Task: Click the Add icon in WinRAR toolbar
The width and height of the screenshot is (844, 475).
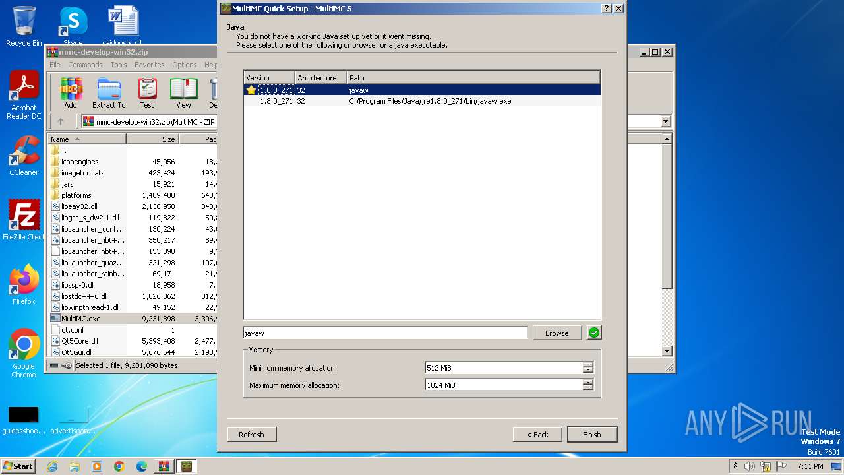Action: tap(71, 93)
